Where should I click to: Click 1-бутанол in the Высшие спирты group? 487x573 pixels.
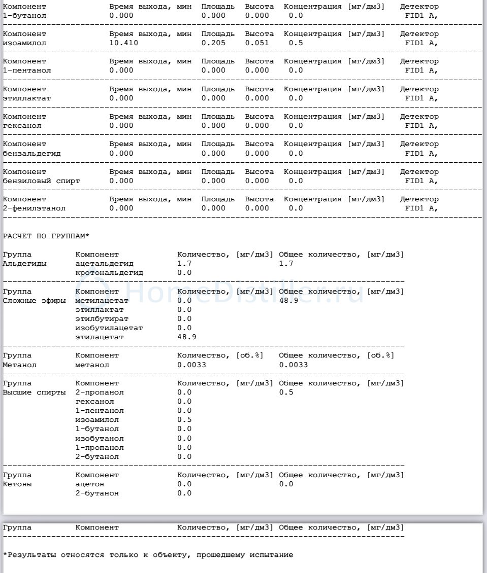pyautogui.click(x=97, y=429)
